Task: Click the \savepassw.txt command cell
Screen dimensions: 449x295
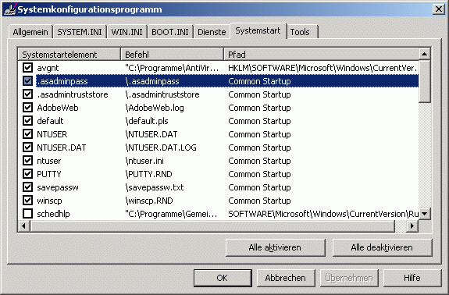Action: pos(155,187)
